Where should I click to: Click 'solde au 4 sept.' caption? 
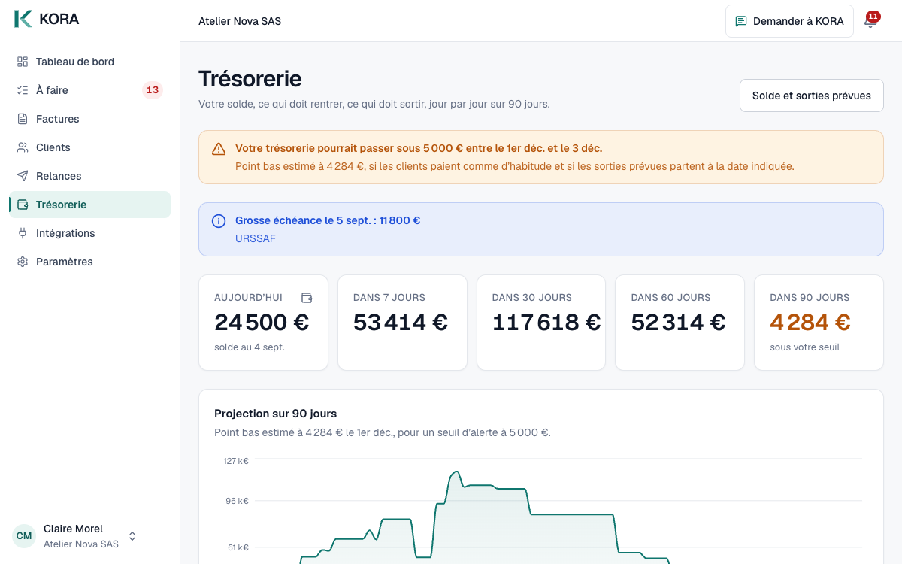click(x=250, y=347)
